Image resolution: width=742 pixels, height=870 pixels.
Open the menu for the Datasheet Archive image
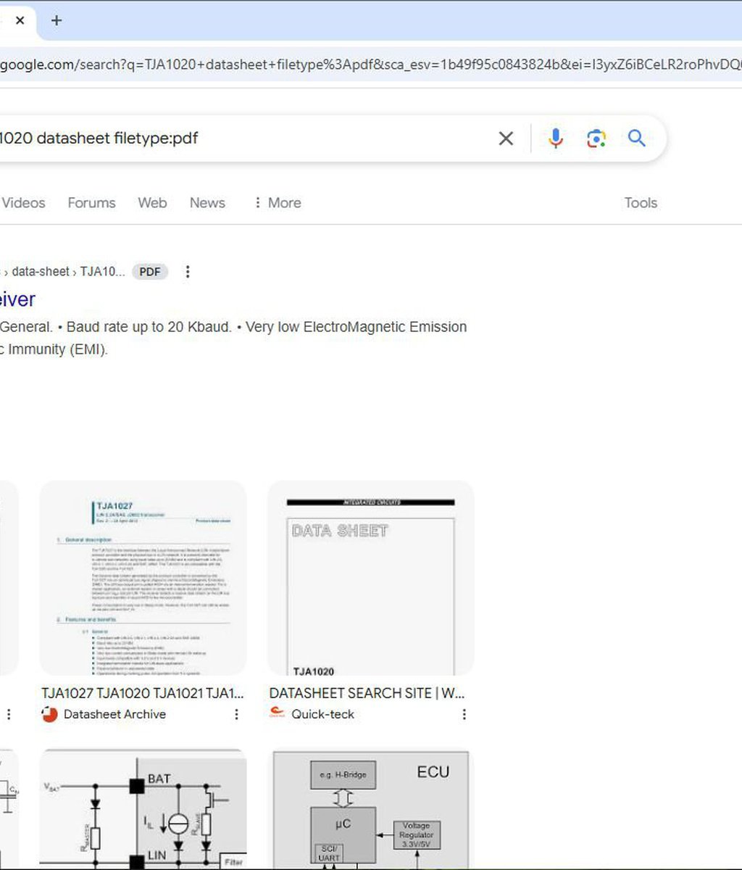pos(236,714)
